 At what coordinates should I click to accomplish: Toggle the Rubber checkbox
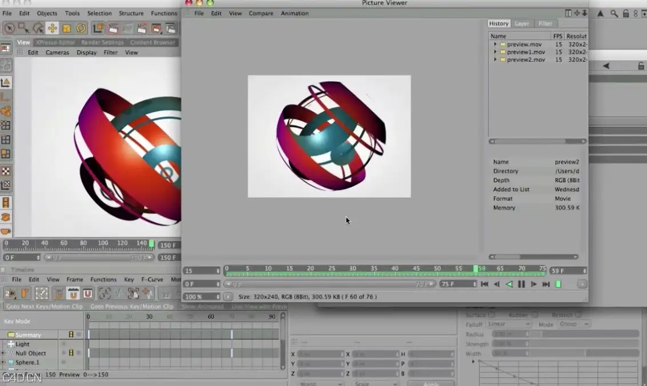click(x=535, y=315)
